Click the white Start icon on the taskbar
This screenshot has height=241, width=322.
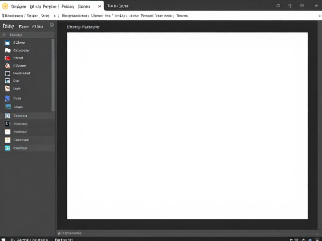3,239
